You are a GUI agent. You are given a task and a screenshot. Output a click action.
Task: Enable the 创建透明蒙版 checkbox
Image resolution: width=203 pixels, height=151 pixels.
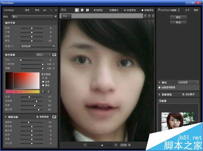(160, 88)
